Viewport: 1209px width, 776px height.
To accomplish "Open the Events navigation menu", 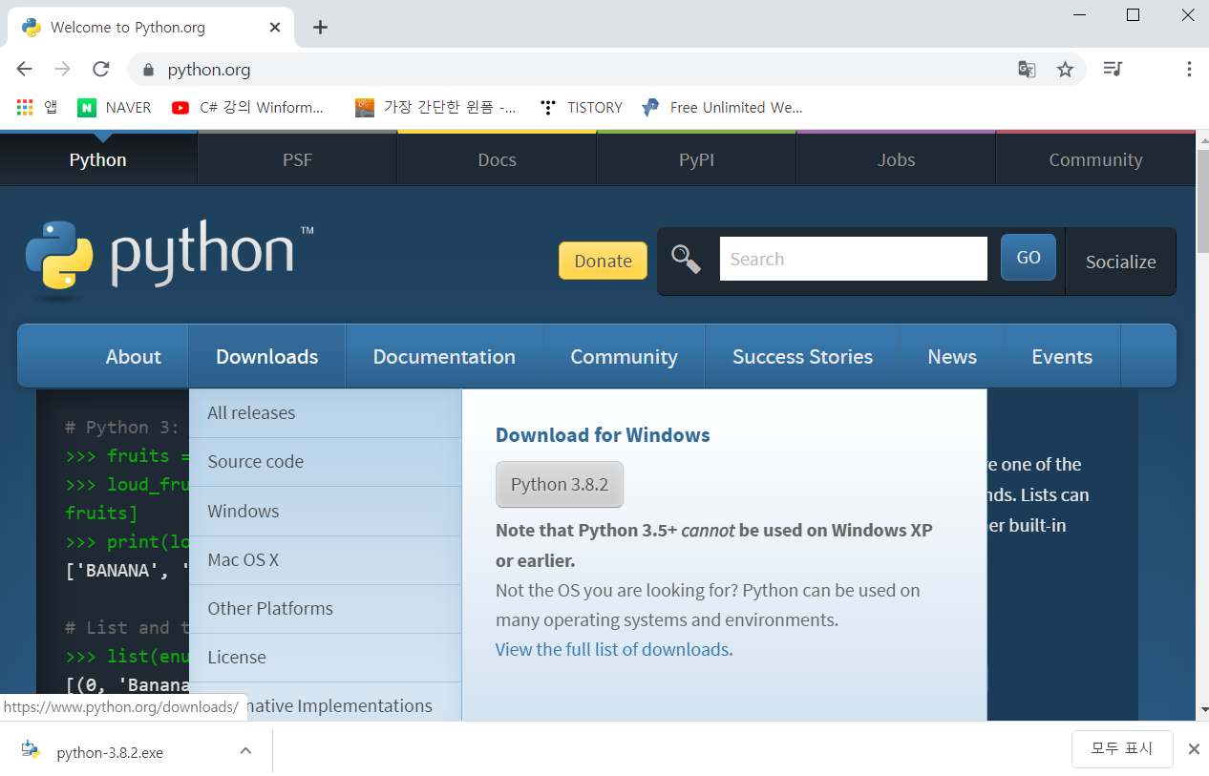I will tap(1062, 356).
